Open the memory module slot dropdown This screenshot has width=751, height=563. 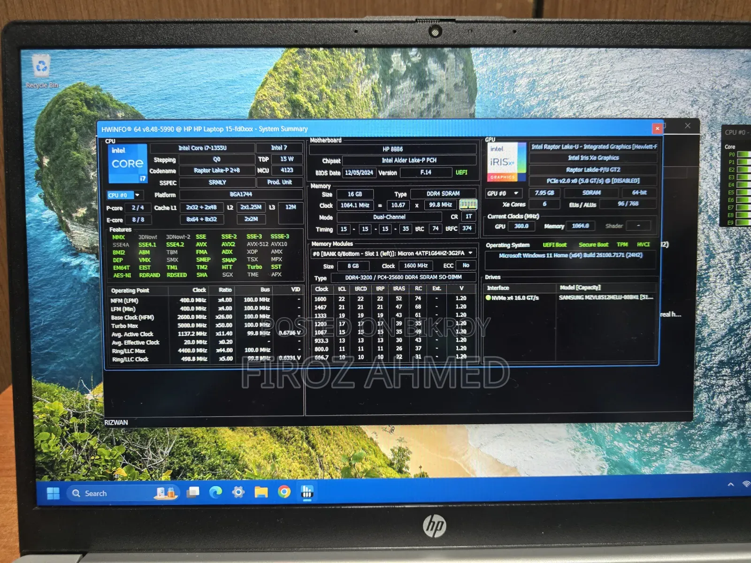tap(393, 253)
